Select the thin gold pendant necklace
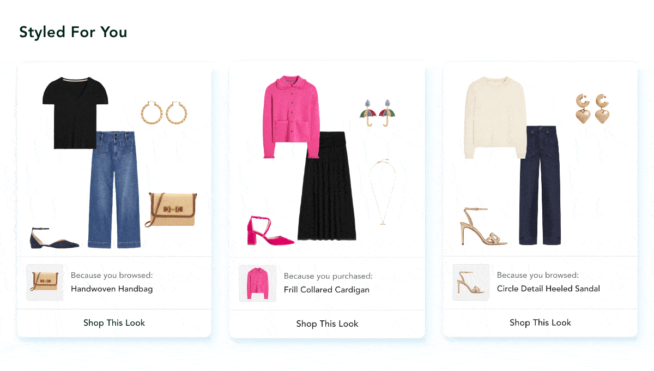The height and width of the screenshot is (371, 654). coord(382,192)
